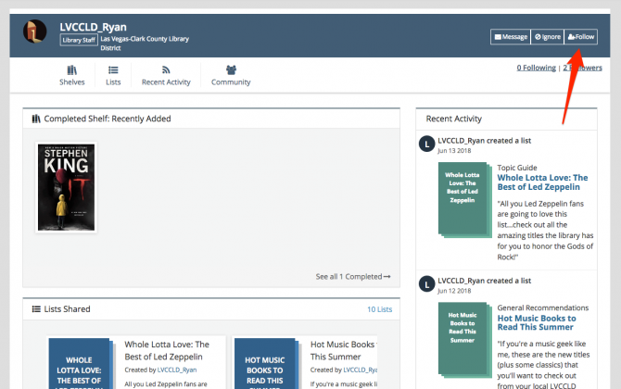Click the Message button
621x389 pixels.
point(510,37)
